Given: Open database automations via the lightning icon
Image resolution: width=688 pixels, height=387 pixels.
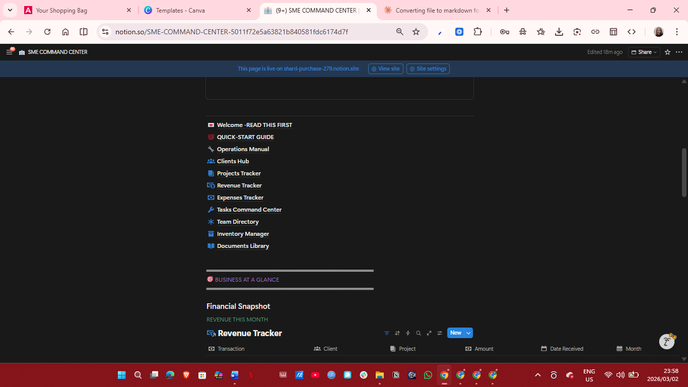Looking at the screenshot, I should tap(408, 333).
